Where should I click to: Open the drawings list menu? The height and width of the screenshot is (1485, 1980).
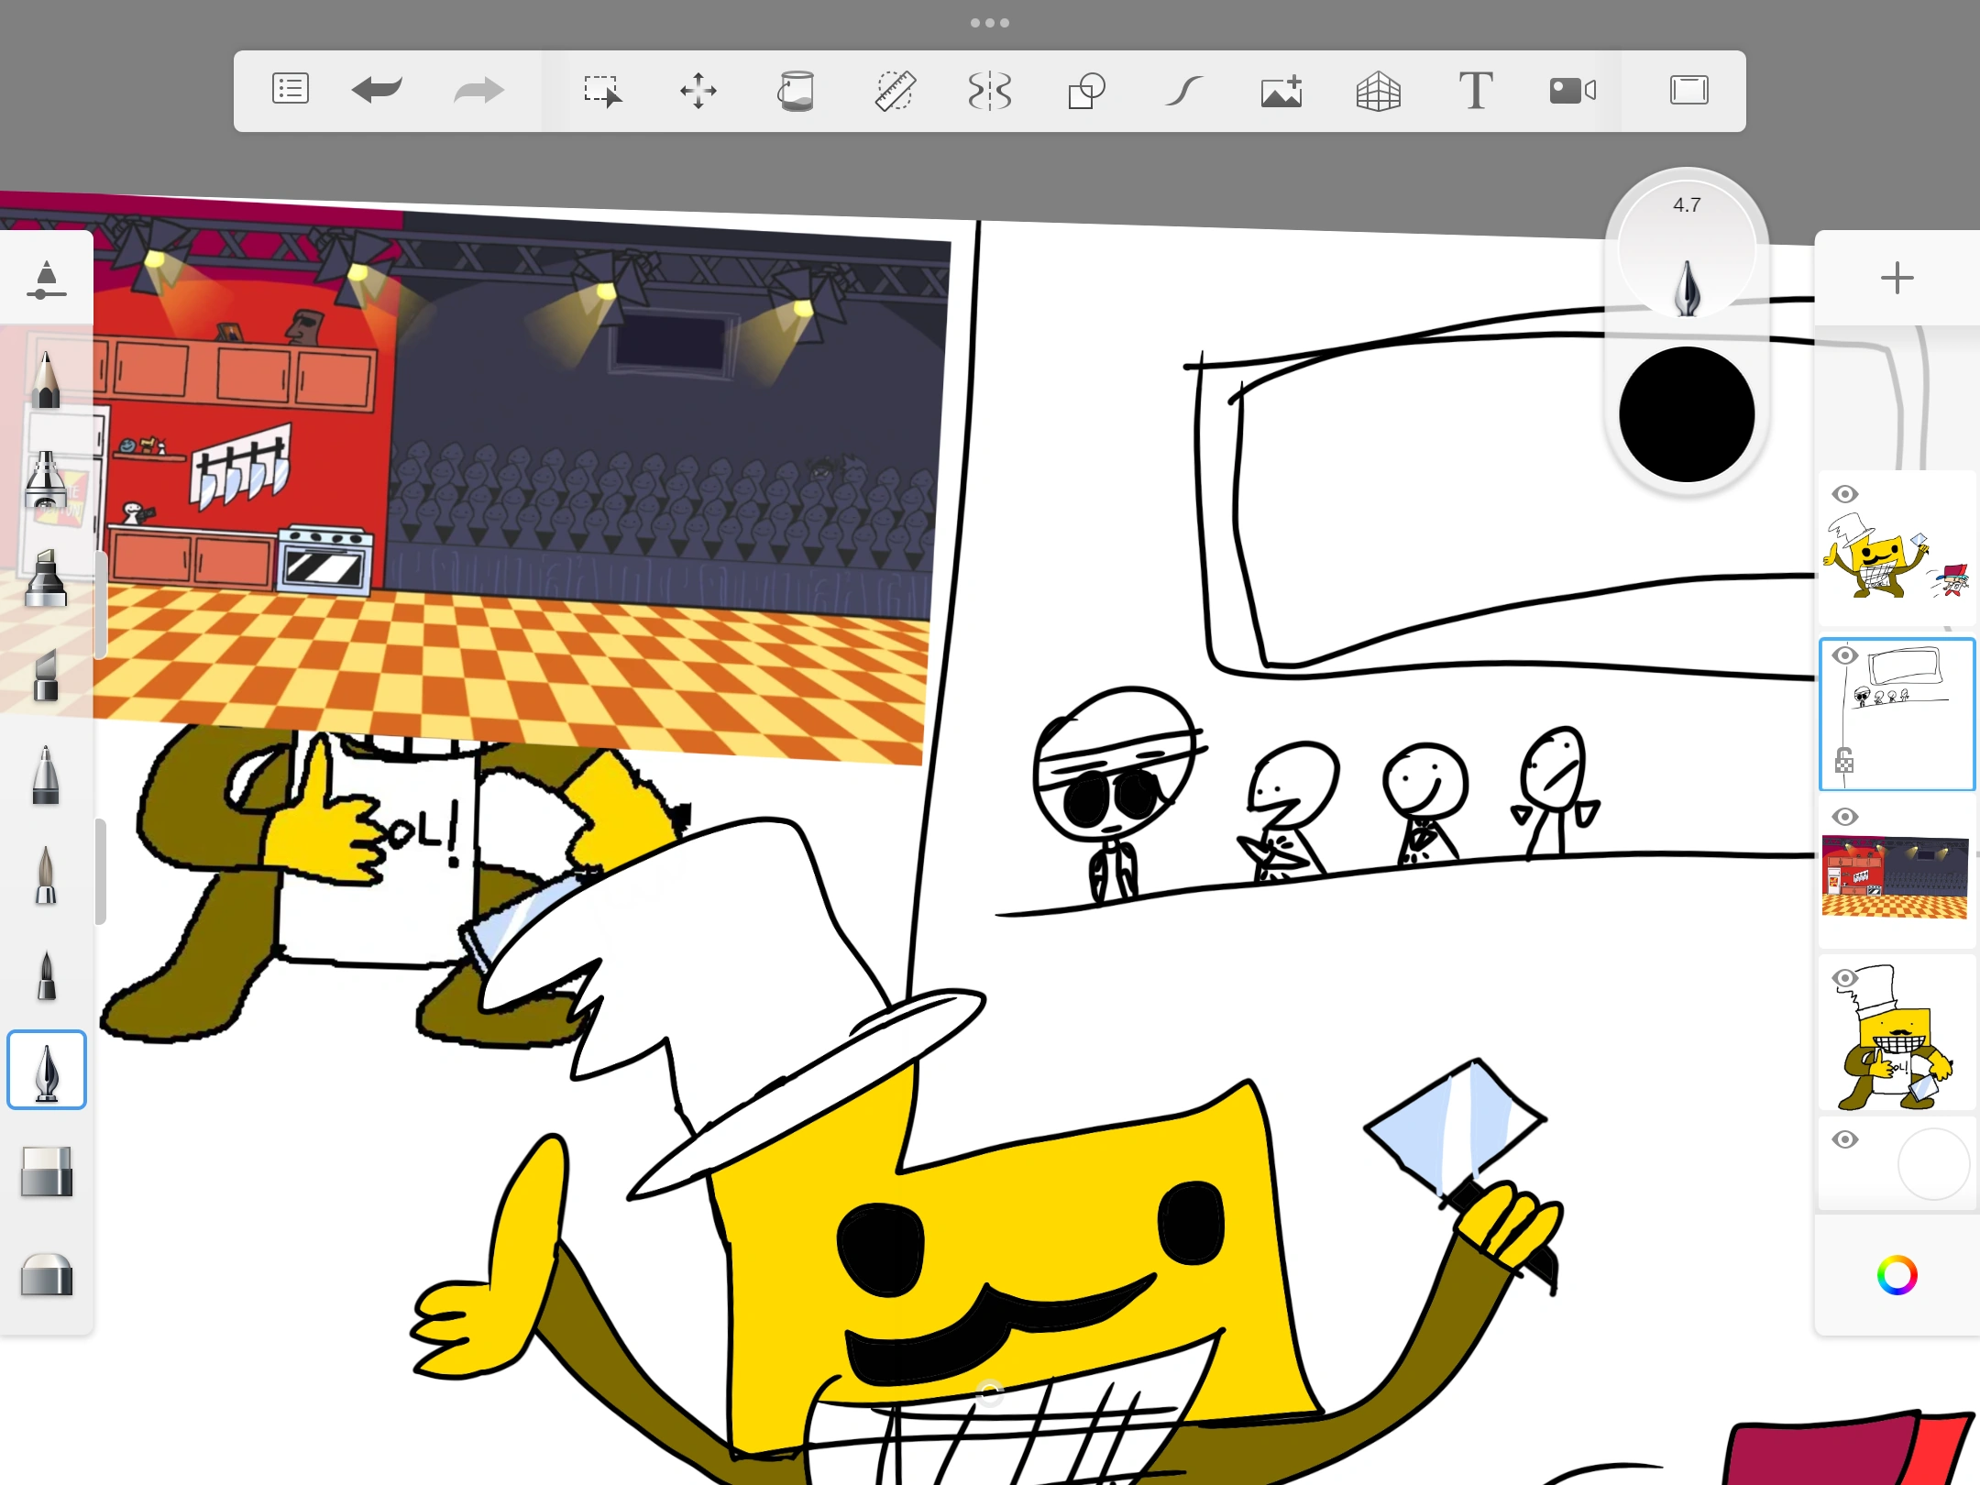click(x=290, y=89)
